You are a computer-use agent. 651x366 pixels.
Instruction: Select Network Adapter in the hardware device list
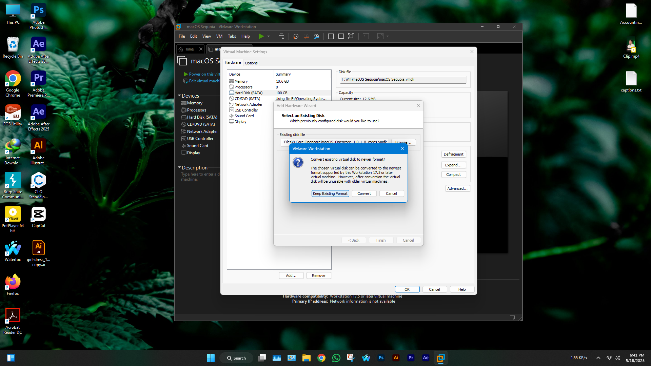[248, 104]
